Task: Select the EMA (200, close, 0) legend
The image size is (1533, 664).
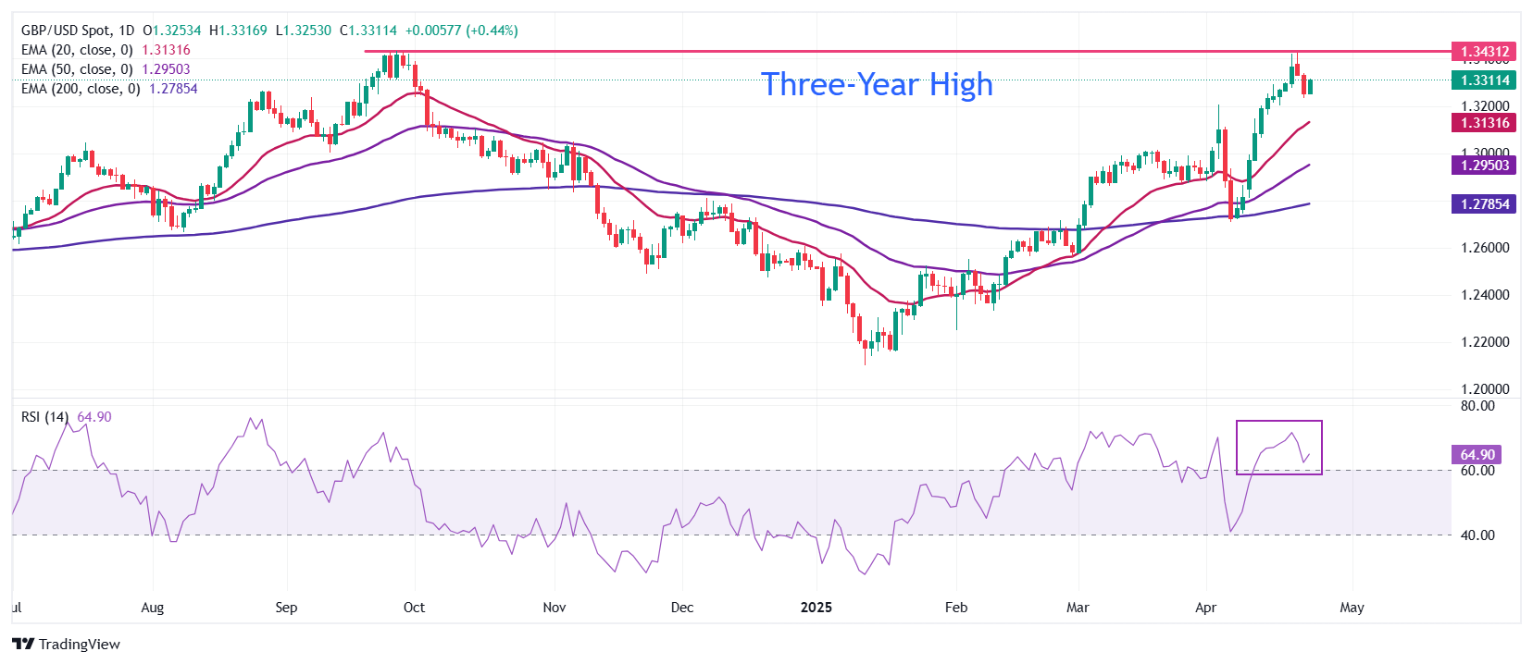Action: point(81,89)
